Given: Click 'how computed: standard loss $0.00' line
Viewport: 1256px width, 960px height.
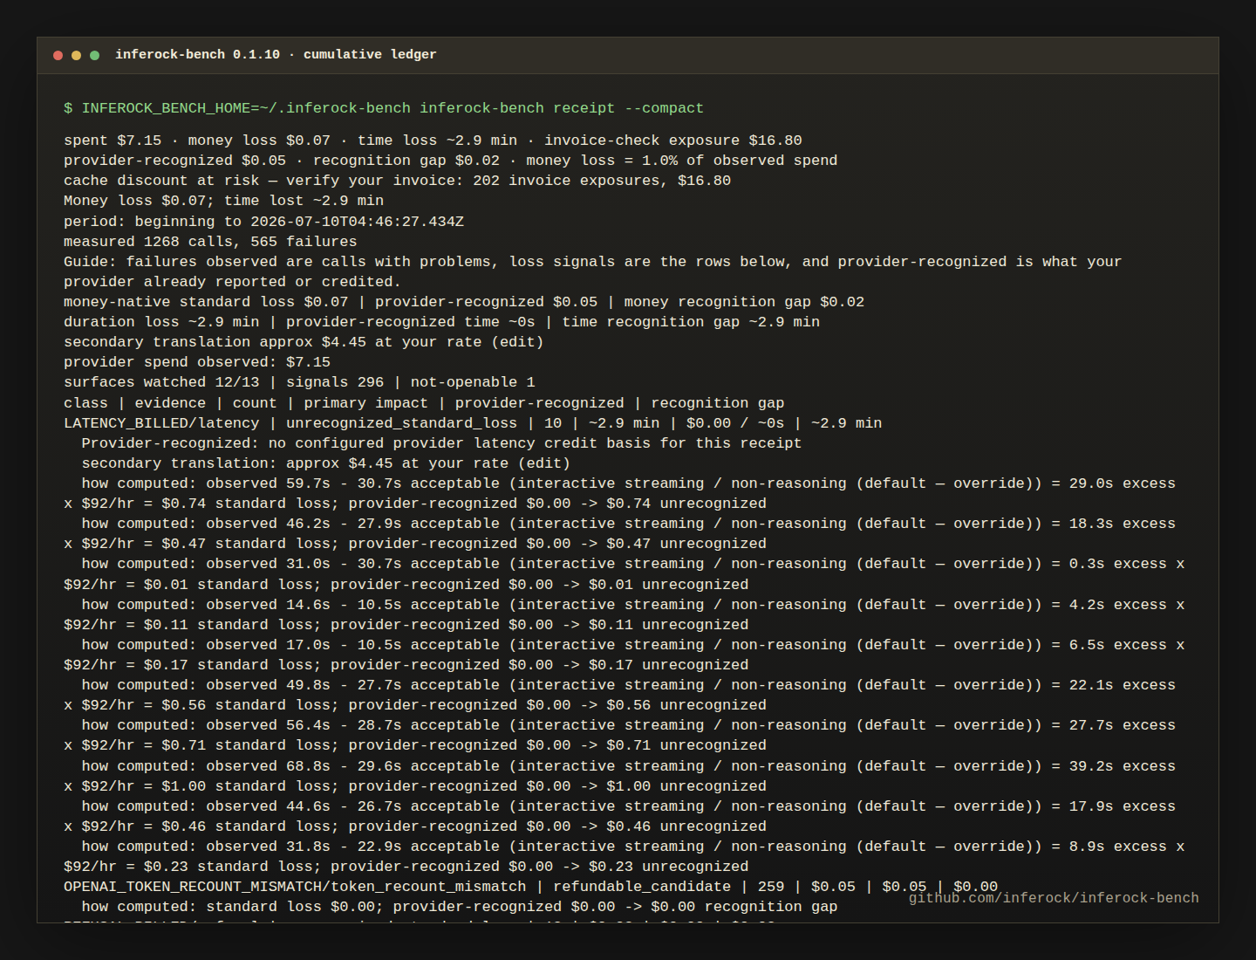Looking at the screenshot, I should [x=460, y=907].
